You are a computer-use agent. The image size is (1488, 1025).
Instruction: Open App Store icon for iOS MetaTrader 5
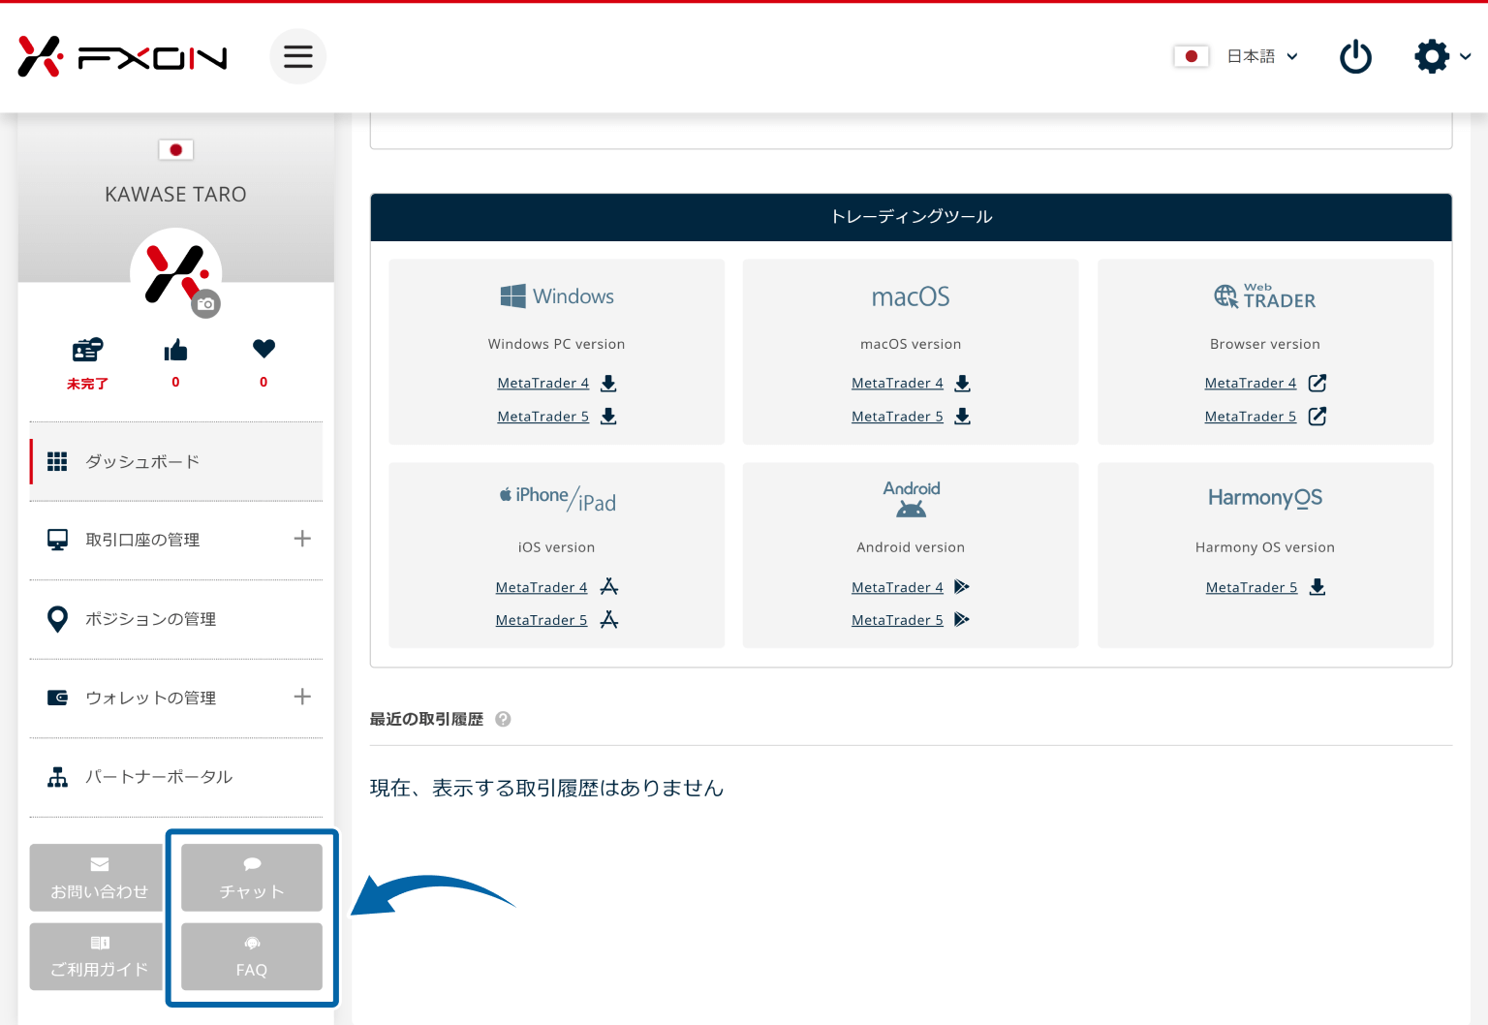(609, 620)
